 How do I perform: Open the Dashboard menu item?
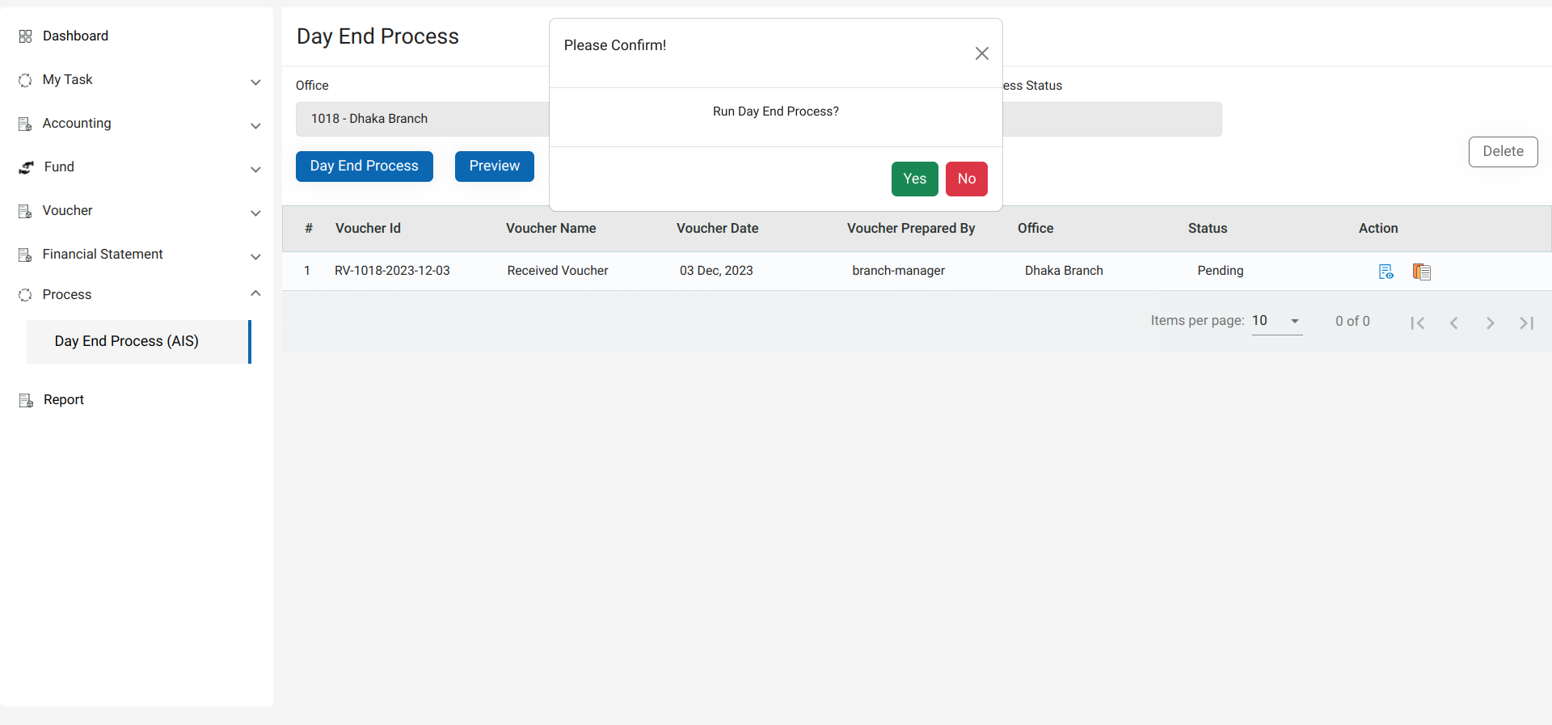click(x=75, y=36)
